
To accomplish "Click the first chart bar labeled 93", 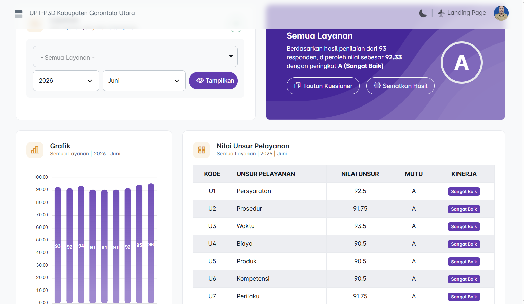I will point(58,245).
